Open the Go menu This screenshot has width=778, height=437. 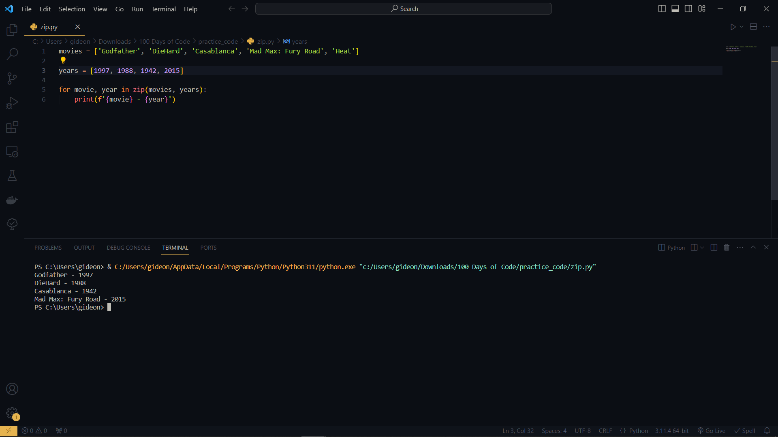[119, 9]
